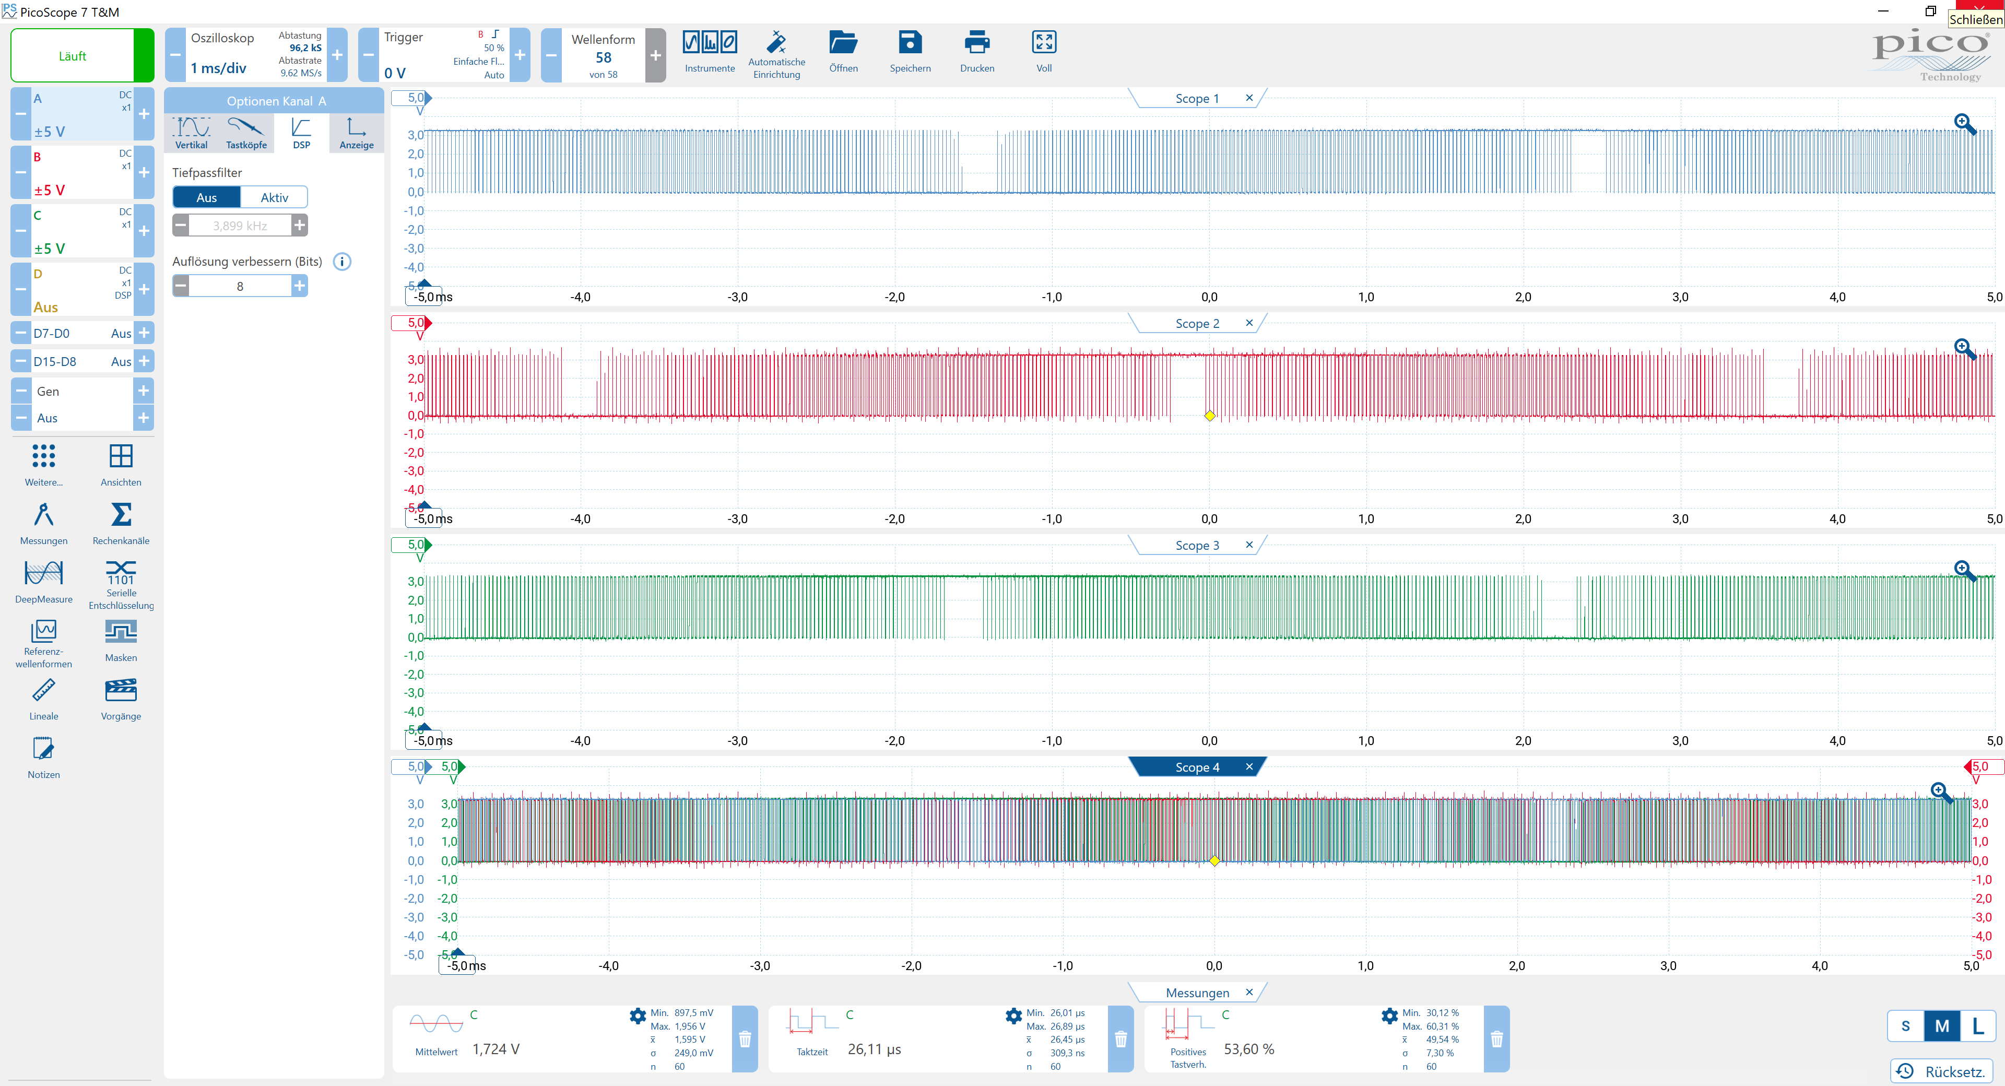Select the Scope 3 tab
Screen dimensions: 2005x1086
pyautogui.click(x=1196, y=546)
